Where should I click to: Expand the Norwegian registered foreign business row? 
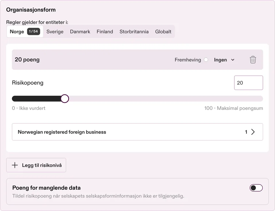pyautogui.click(x=137, y=132)
